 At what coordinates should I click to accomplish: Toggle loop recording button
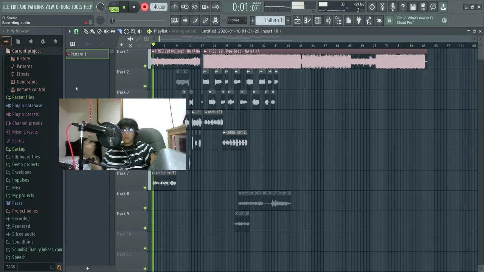pos(216,7)
